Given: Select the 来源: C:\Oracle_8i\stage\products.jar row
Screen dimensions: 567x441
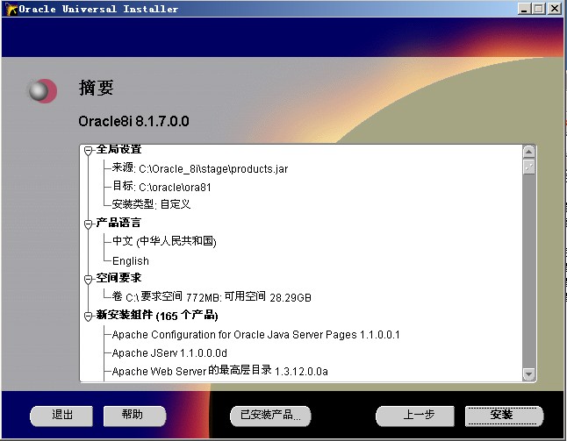Looking at the screenshot, I should (200, 168).
